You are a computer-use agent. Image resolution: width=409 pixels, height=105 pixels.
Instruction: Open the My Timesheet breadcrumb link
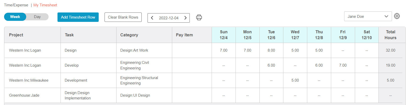[x=45, y=5]
